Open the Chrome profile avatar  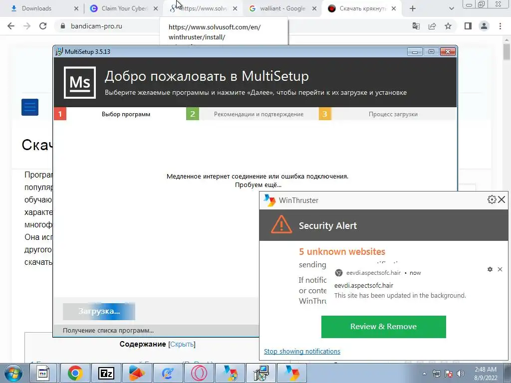point(484,26)
